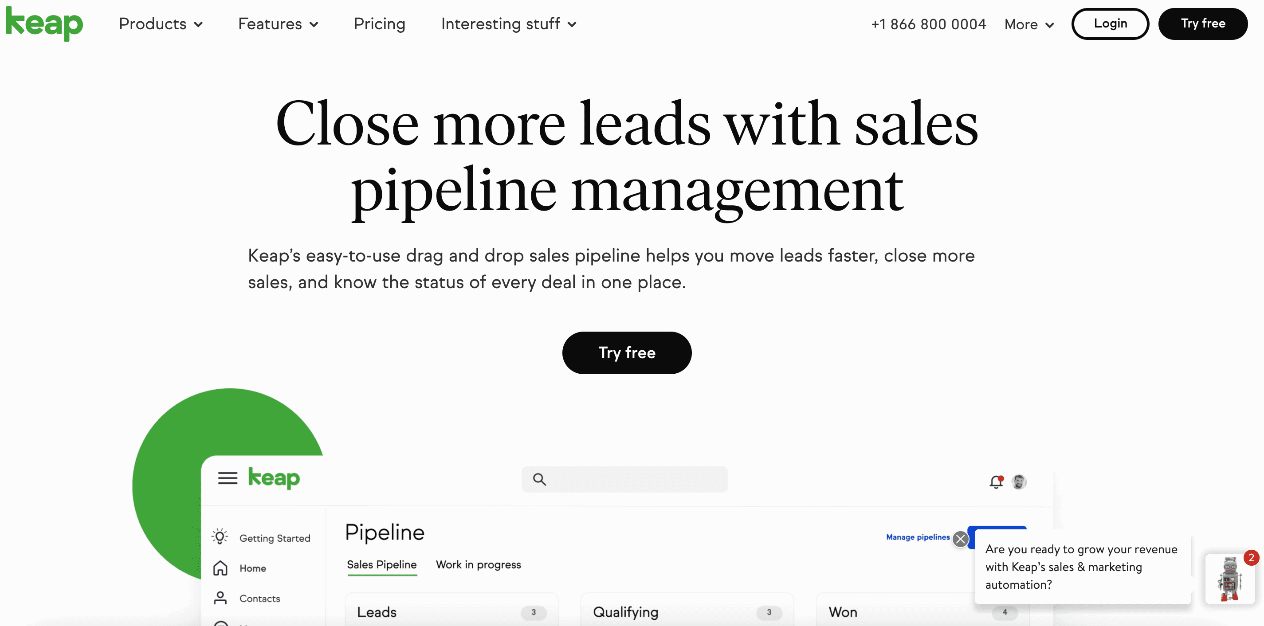Expand the Products dropdown
Image resolution: width=1264 pixels, height=626 pixels.
(161, 24)
